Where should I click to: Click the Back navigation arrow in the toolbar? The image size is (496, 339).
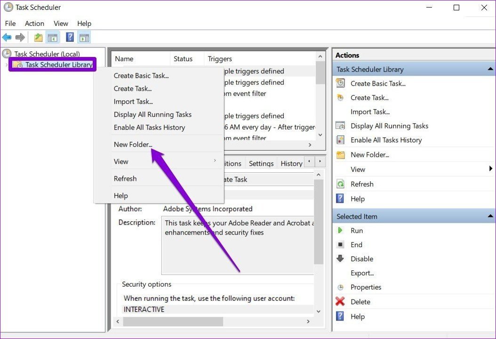pyautogui.click(x=7, y=37)
